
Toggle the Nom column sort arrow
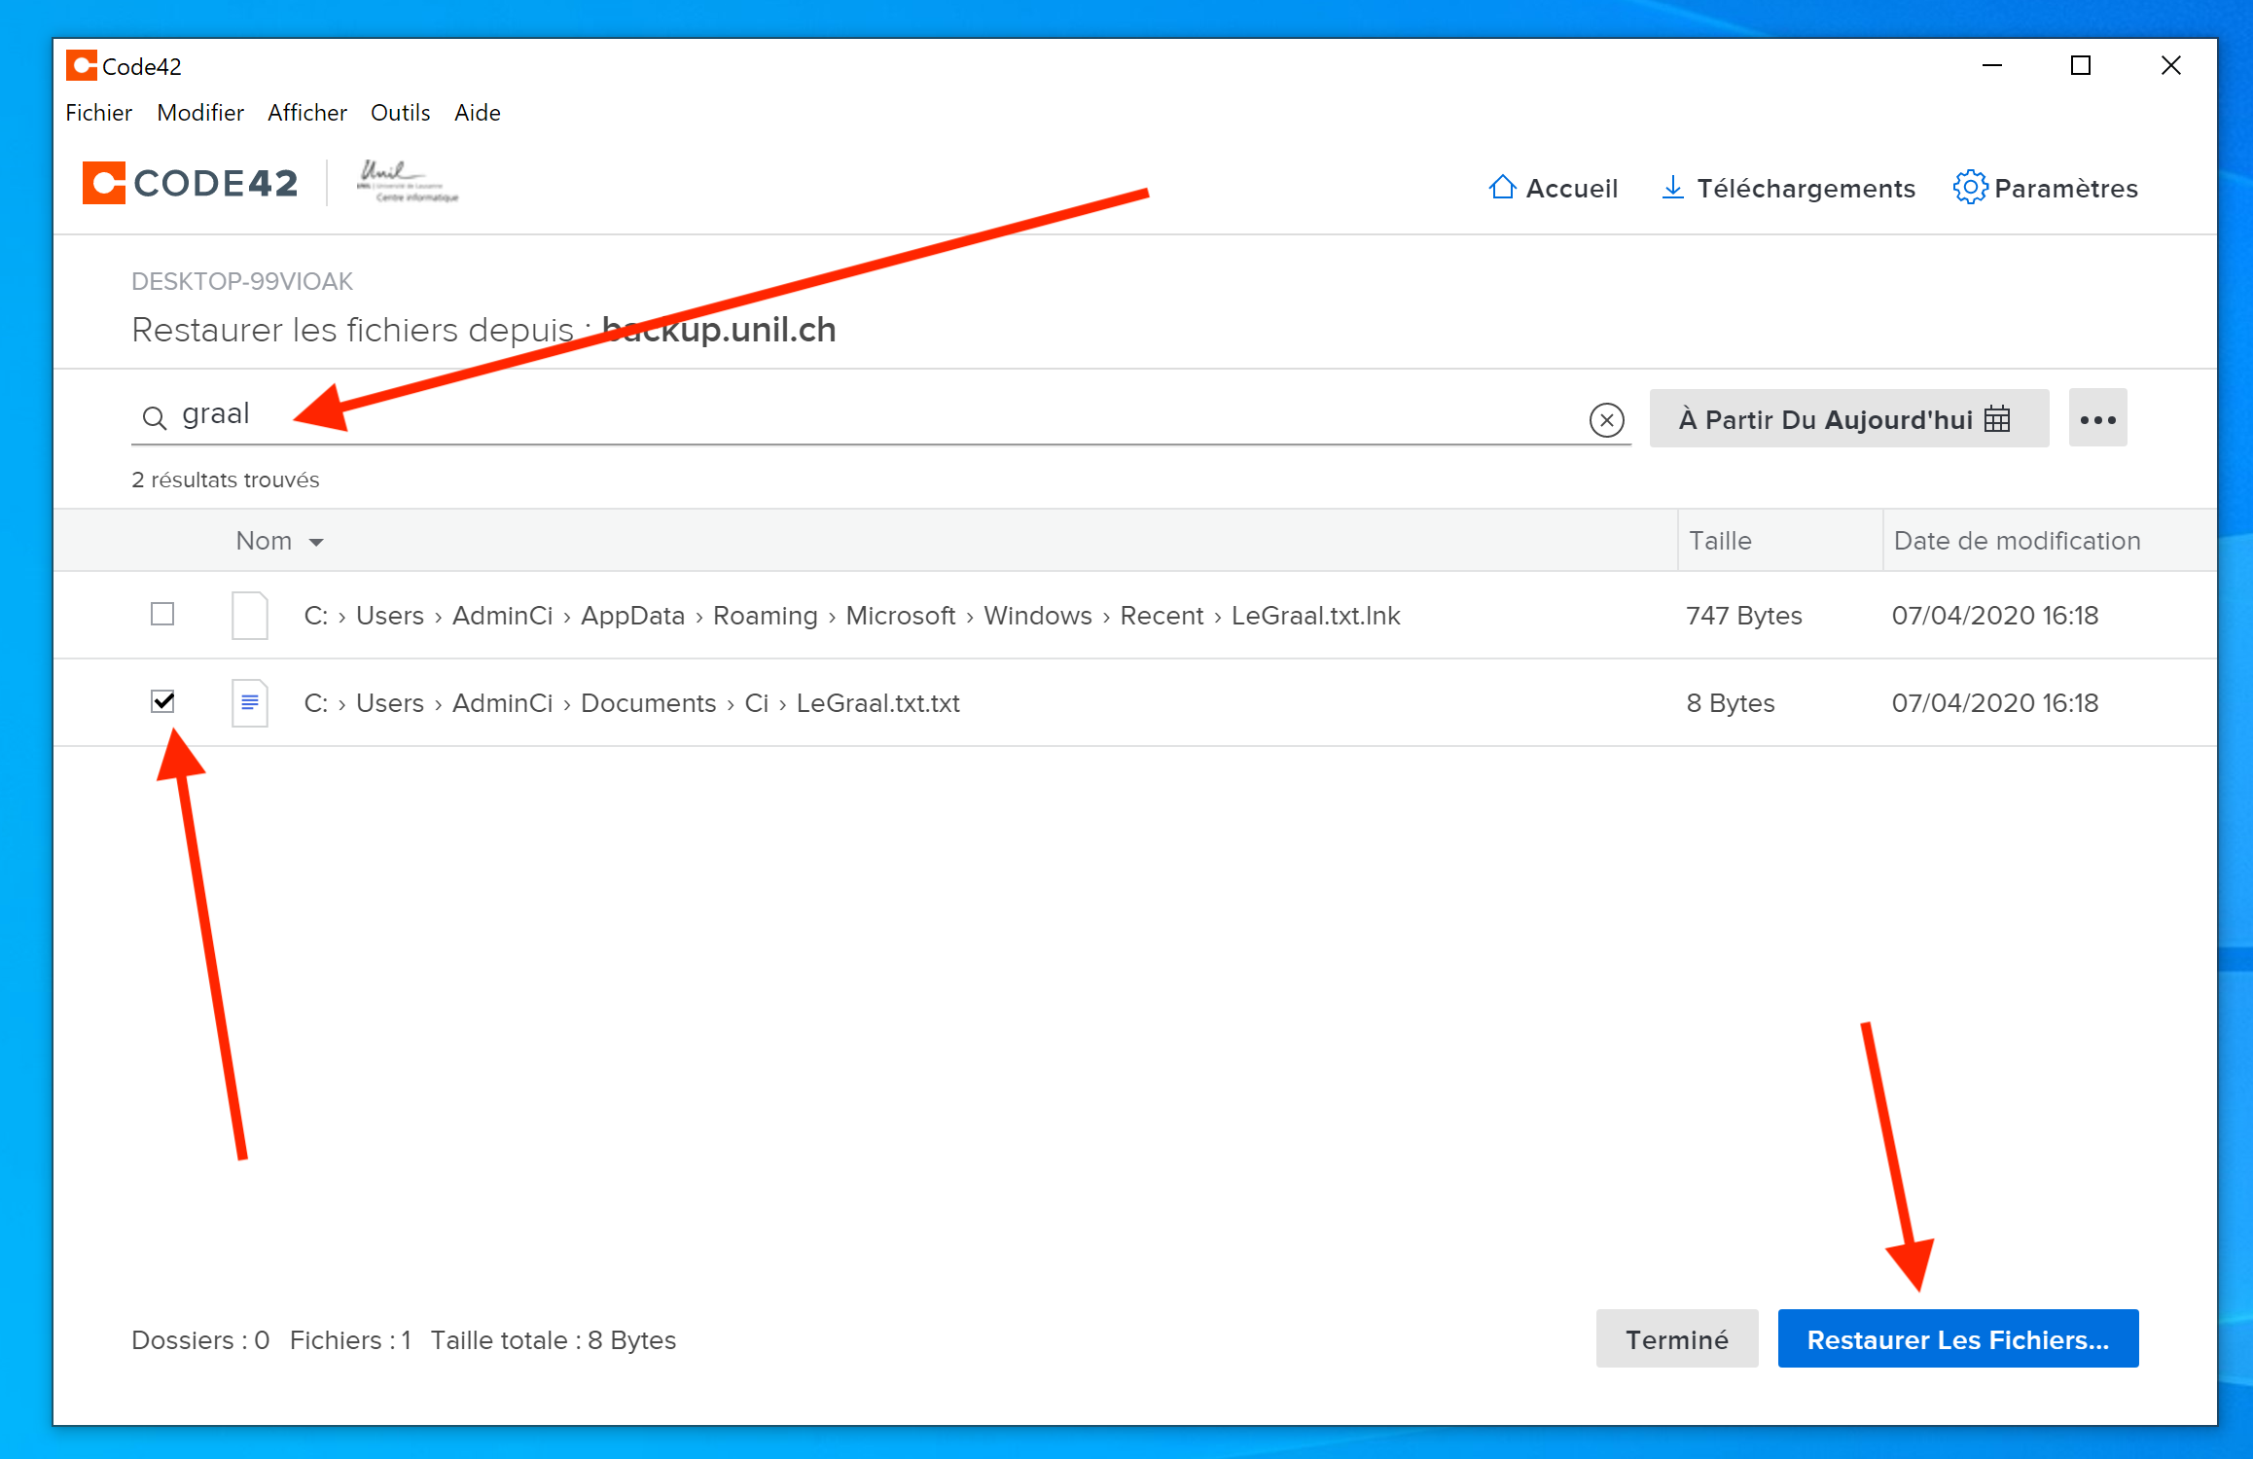[x=316, y=542]
